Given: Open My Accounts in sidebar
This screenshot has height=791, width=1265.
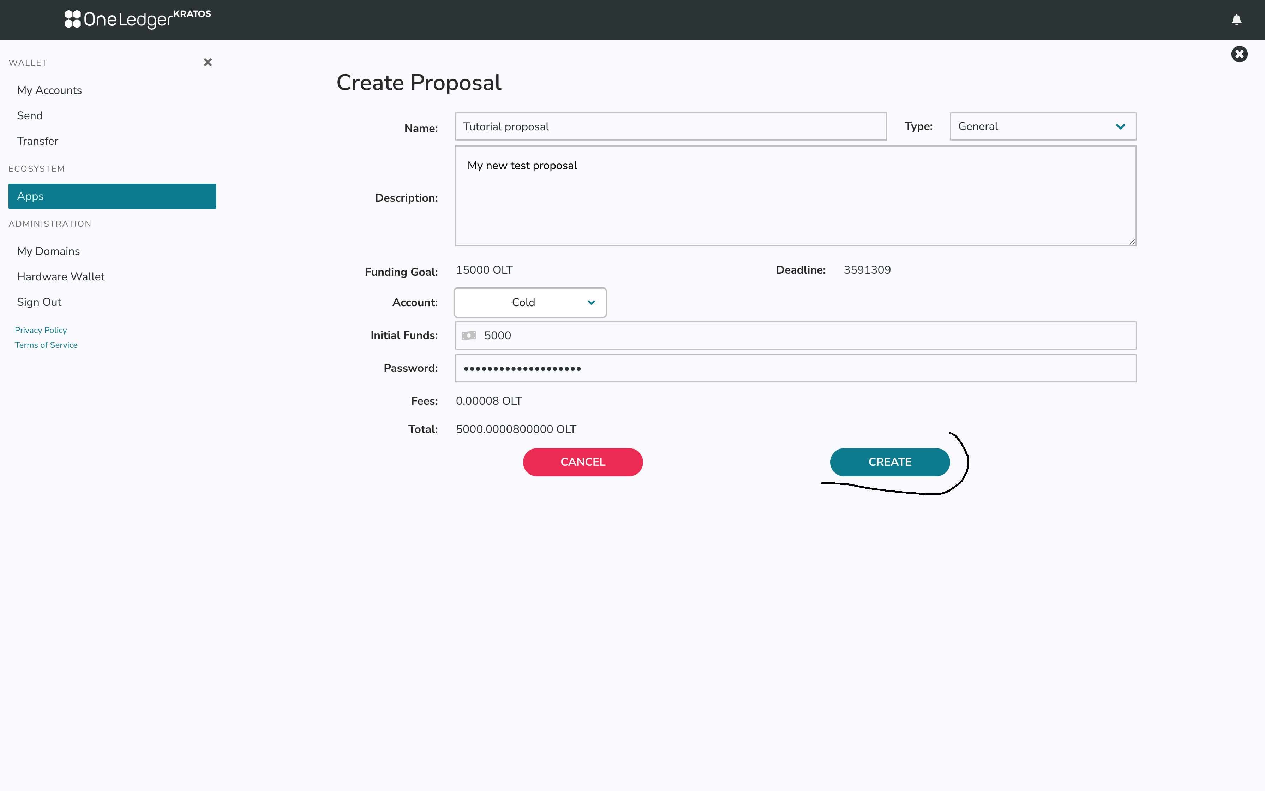Looking at the screenshot, I should [x=49, y=90].
